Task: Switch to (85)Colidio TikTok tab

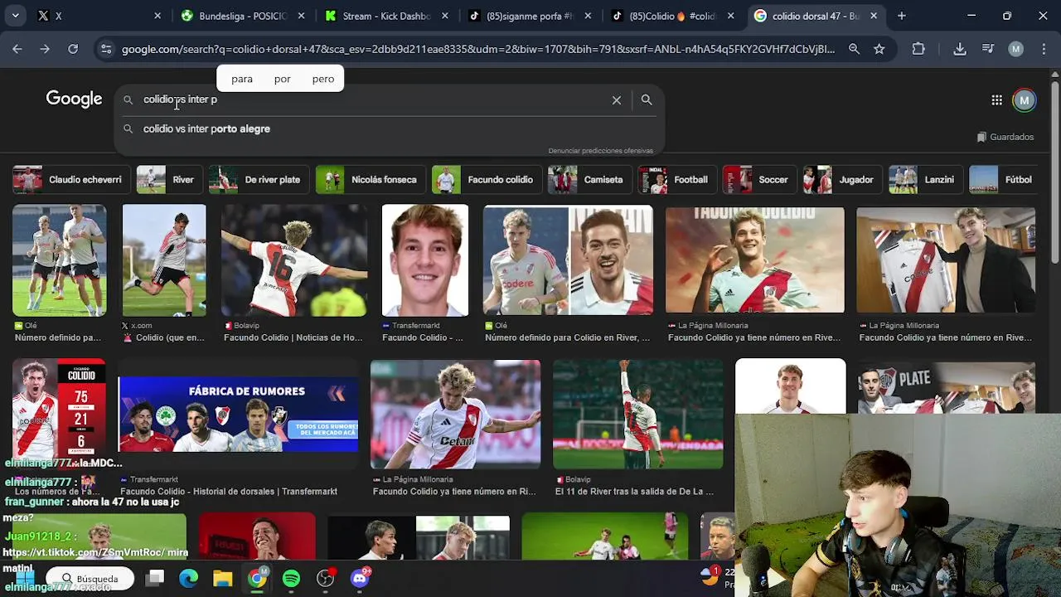Action: 674,16
